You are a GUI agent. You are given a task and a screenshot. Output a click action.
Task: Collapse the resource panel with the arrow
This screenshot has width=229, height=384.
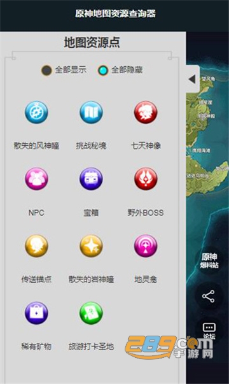[192, 79]
